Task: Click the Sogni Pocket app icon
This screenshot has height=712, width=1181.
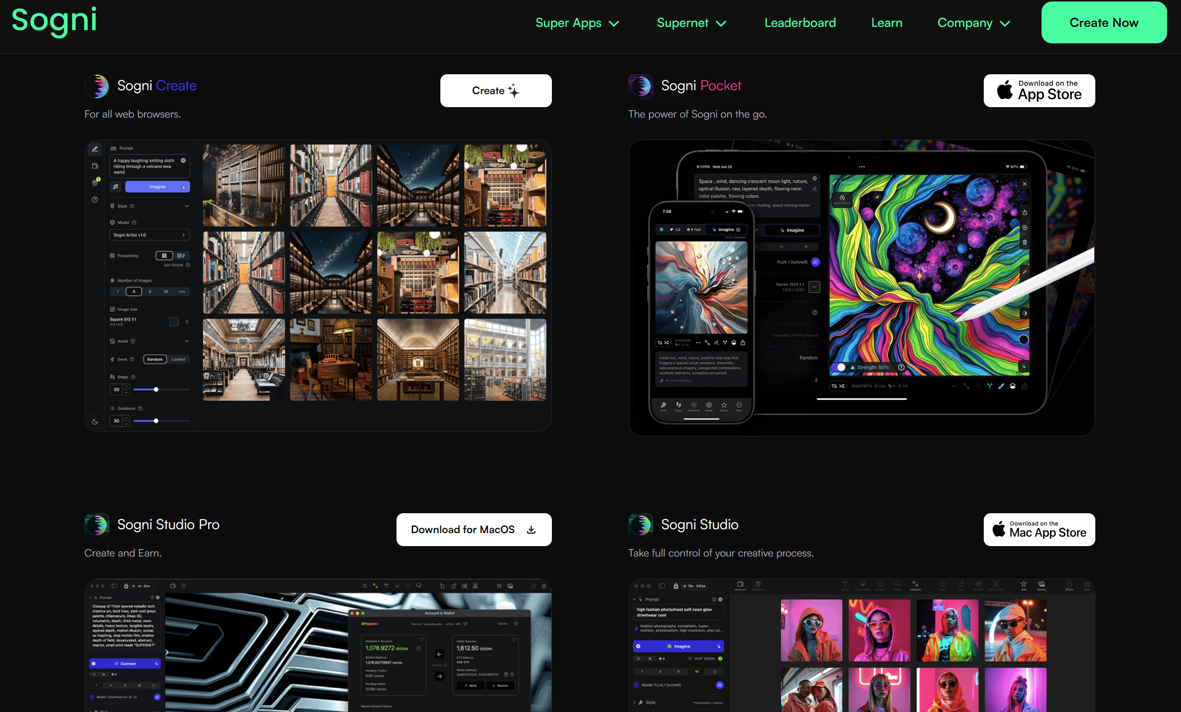Action: pos(641,86)
